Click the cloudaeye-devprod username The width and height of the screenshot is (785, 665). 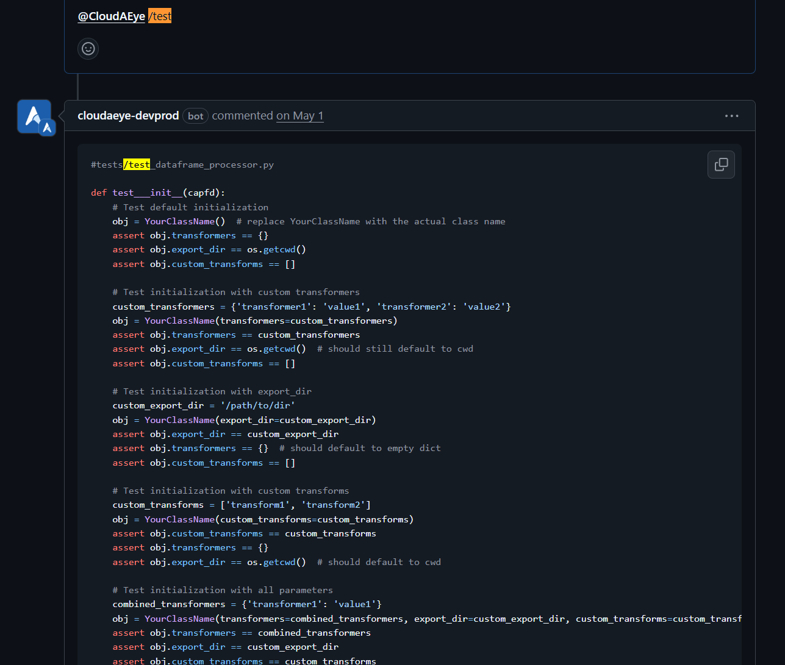click(127, 115)
